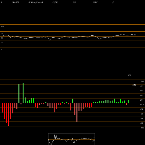Click the 'SI(TM)' header text

click(x=55, y=2)
